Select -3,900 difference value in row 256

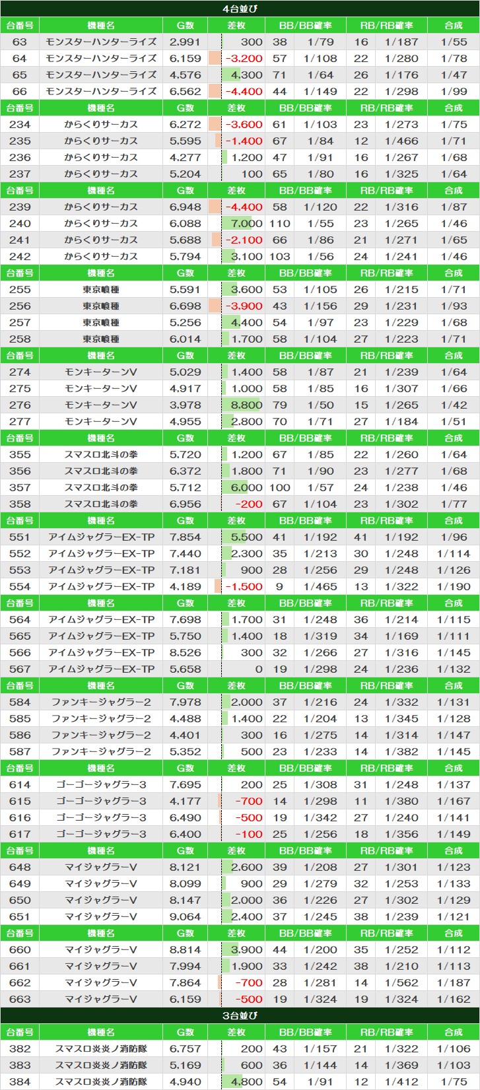coord(244,306)
